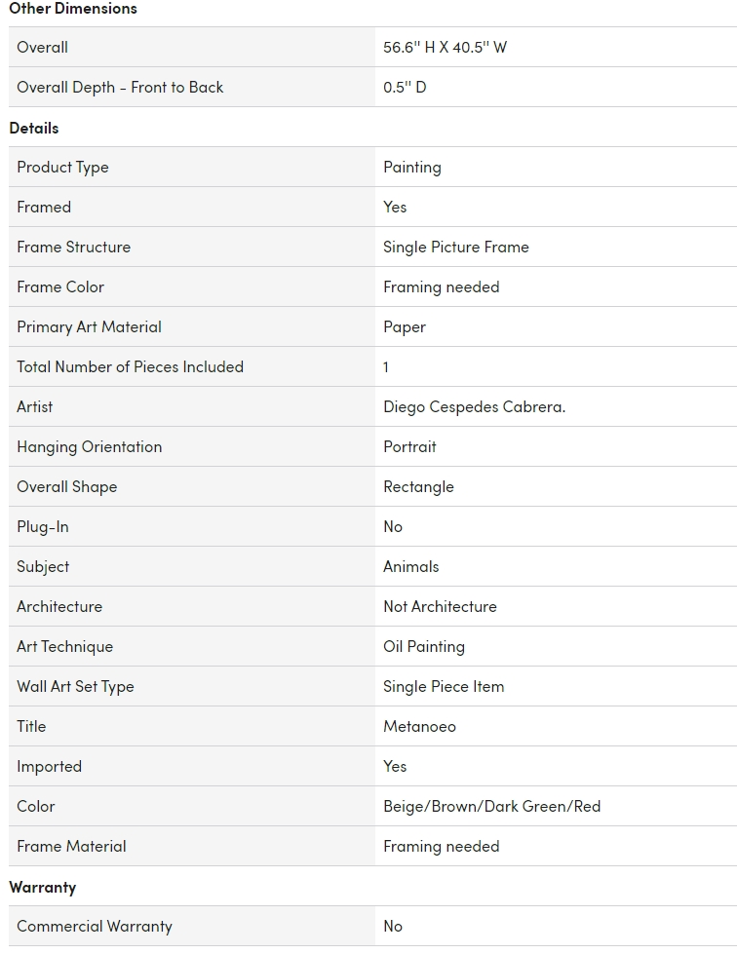
Task: Click the 'Warranty' section heading
Action: [42, 887]
